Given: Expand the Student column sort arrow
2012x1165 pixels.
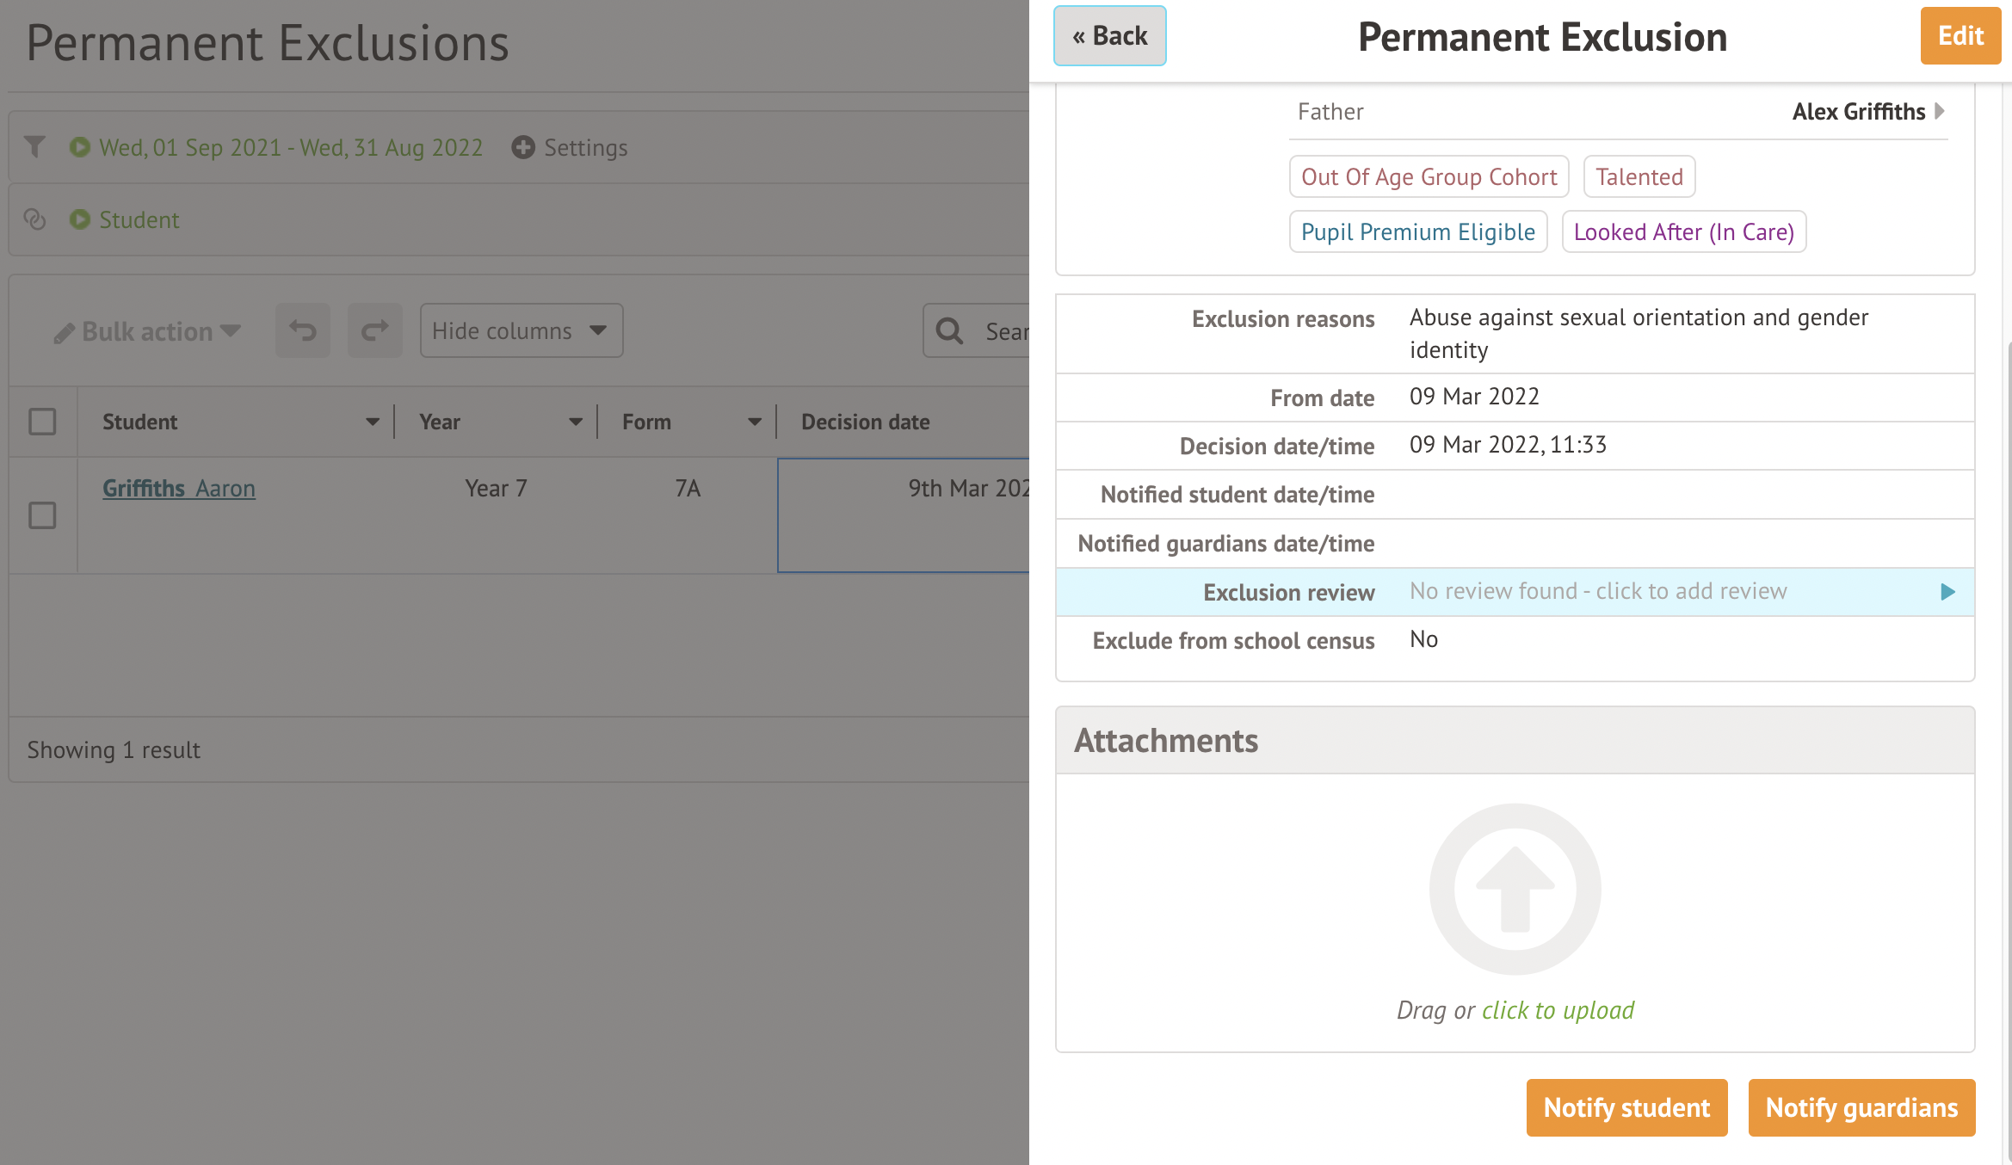Looking at the screenshot, I should 372,422.
